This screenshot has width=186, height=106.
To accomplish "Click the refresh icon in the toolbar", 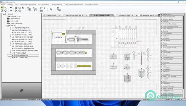I will click(6, 11).
